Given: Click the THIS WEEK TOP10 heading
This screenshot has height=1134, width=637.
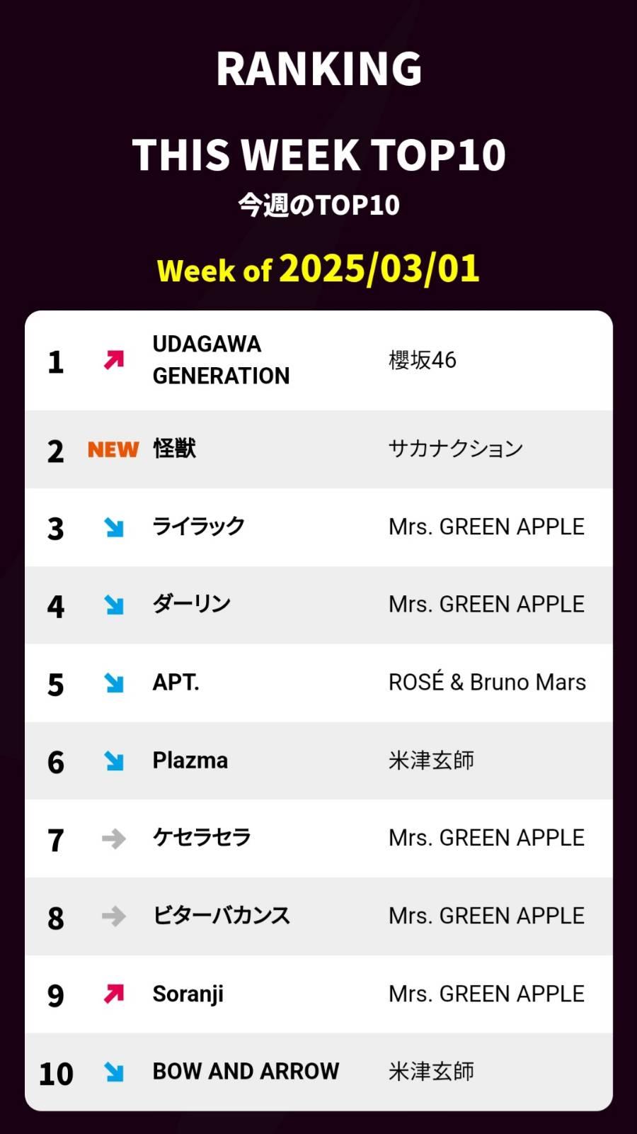Looking at the screenshot, I should click(x=318, y=155).
